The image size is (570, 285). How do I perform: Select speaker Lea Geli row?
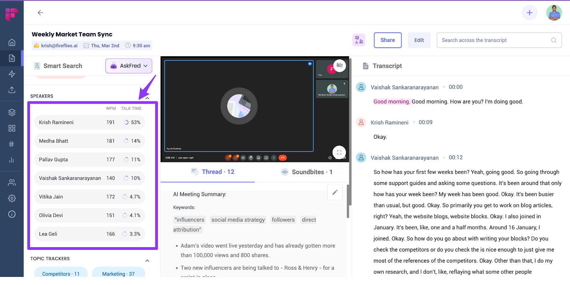coord(90,234)
